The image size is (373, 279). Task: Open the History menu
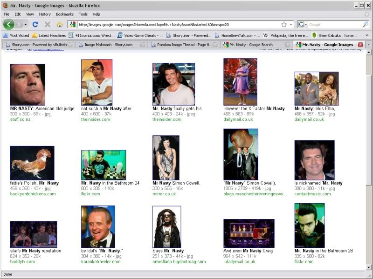(45, 14)
